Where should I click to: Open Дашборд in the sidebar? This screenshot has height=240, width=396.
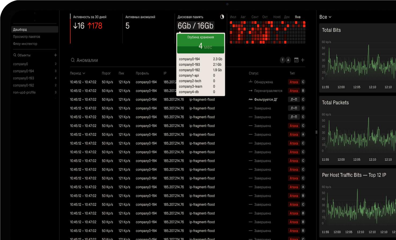point(35,30)
